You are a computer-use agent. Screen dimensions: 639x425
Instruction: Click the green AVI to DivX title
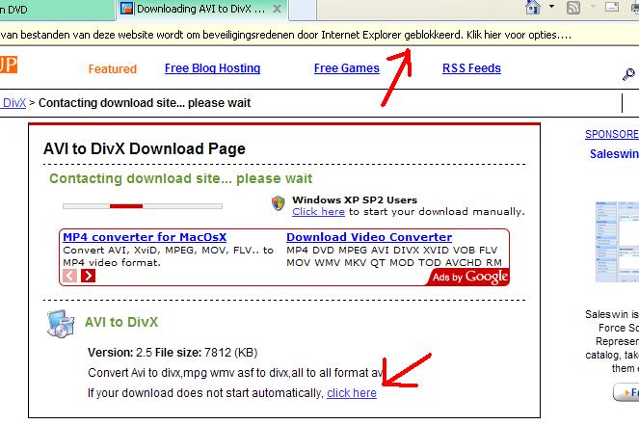point(121,322)
